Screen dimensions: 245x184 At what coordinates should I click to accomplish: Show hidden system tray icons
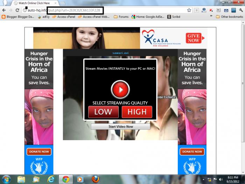point(203,179)
